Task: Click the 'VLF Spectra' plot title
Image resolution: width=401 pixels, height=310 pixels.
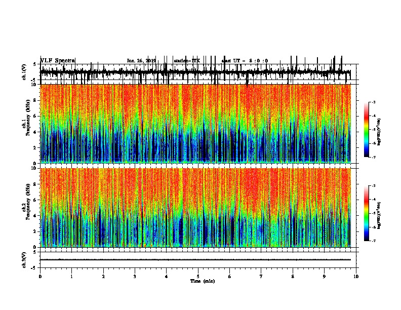Action: [x=58, y=61]
